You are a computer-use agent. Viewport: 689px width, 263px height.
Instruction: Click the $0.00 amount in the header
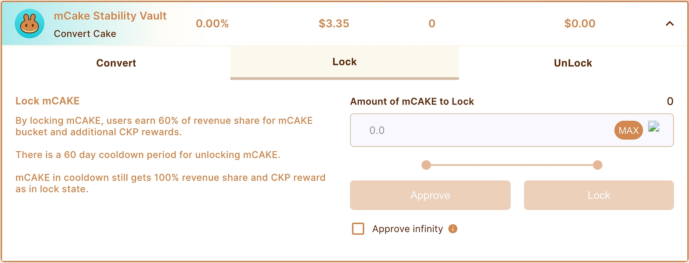click(580, 24)
